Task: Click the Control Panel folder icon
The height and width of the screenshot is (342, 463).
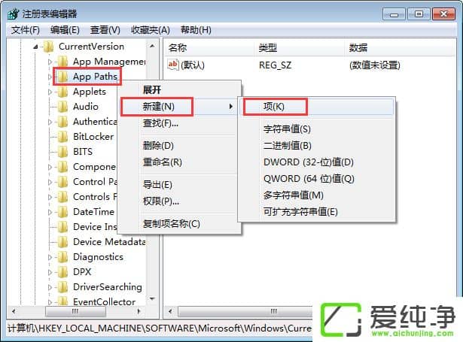Action: 62,182
